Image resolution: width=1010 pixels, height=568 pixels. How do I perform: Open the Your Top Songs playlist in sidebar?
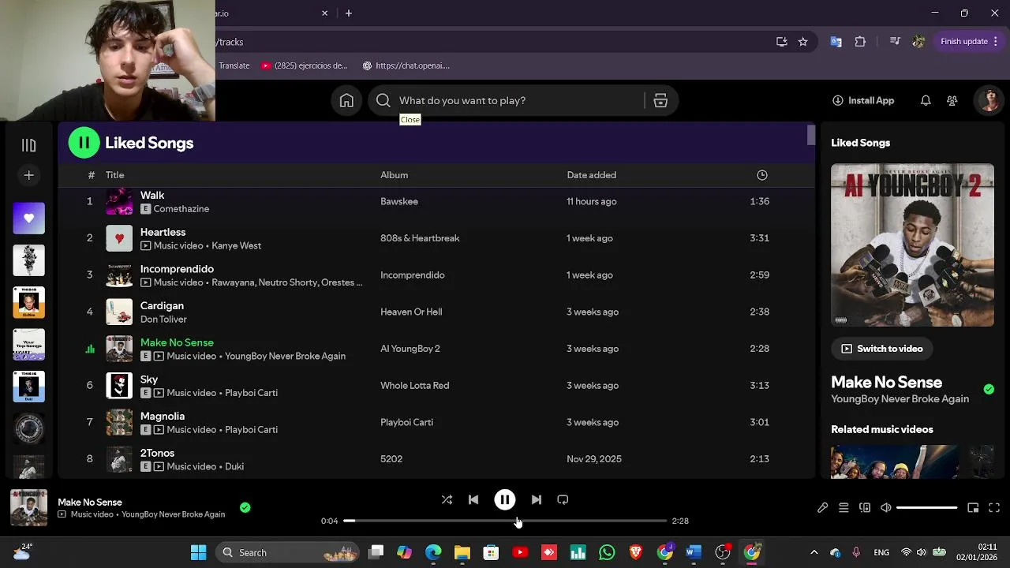[28, 345]
